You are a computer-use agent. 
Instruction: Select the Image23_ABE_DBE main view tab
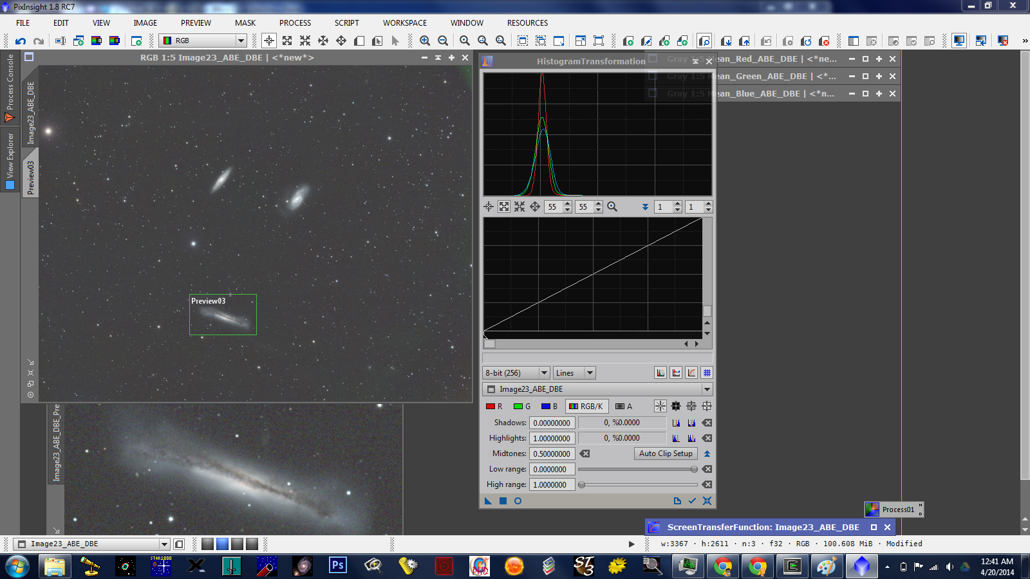pyautogui.click(x=30, y=112)
